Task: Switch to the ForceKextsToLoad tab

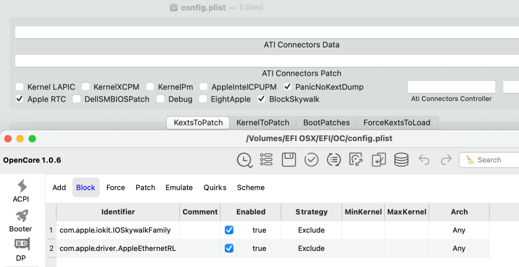Action: click(x=397, y=122)
